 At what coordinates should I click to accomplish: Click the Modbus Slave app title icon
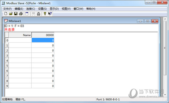3,3
